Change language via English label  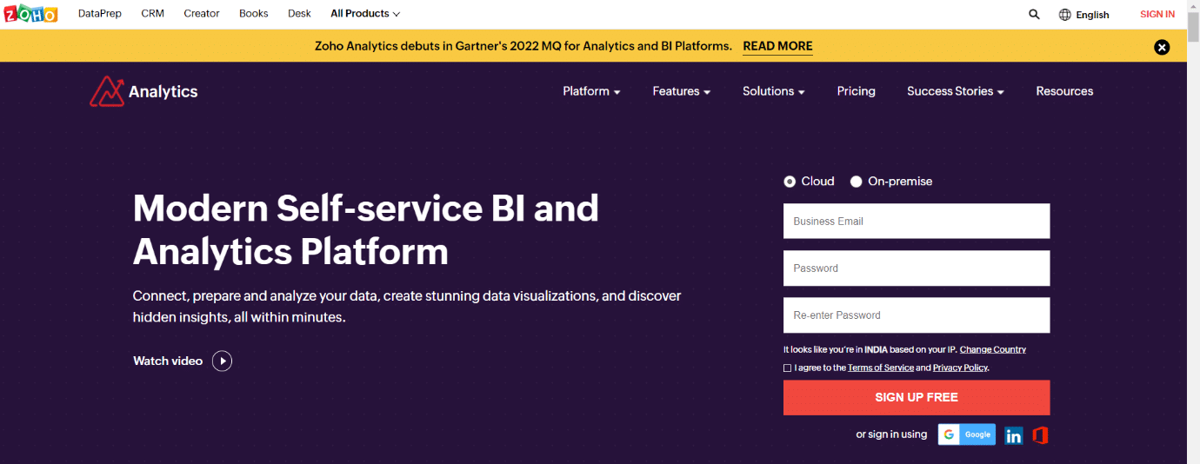(x=1092, y=15)
